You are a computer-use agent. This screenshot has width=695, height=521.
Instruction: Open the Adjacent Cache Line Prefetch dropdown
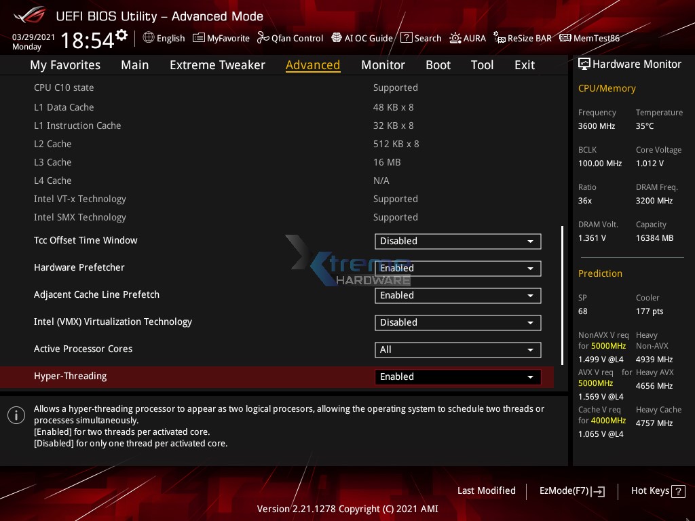click(x=457, y=295)
